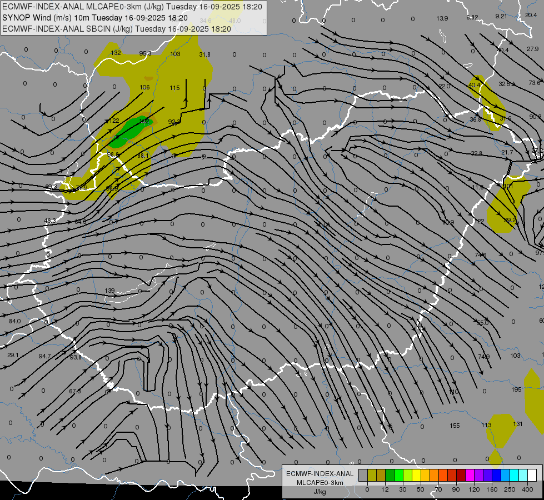The width and height of the screenshot is (544, 500).
Task: Click the '90' legend scale value
Action: click(x=456, y=489)
